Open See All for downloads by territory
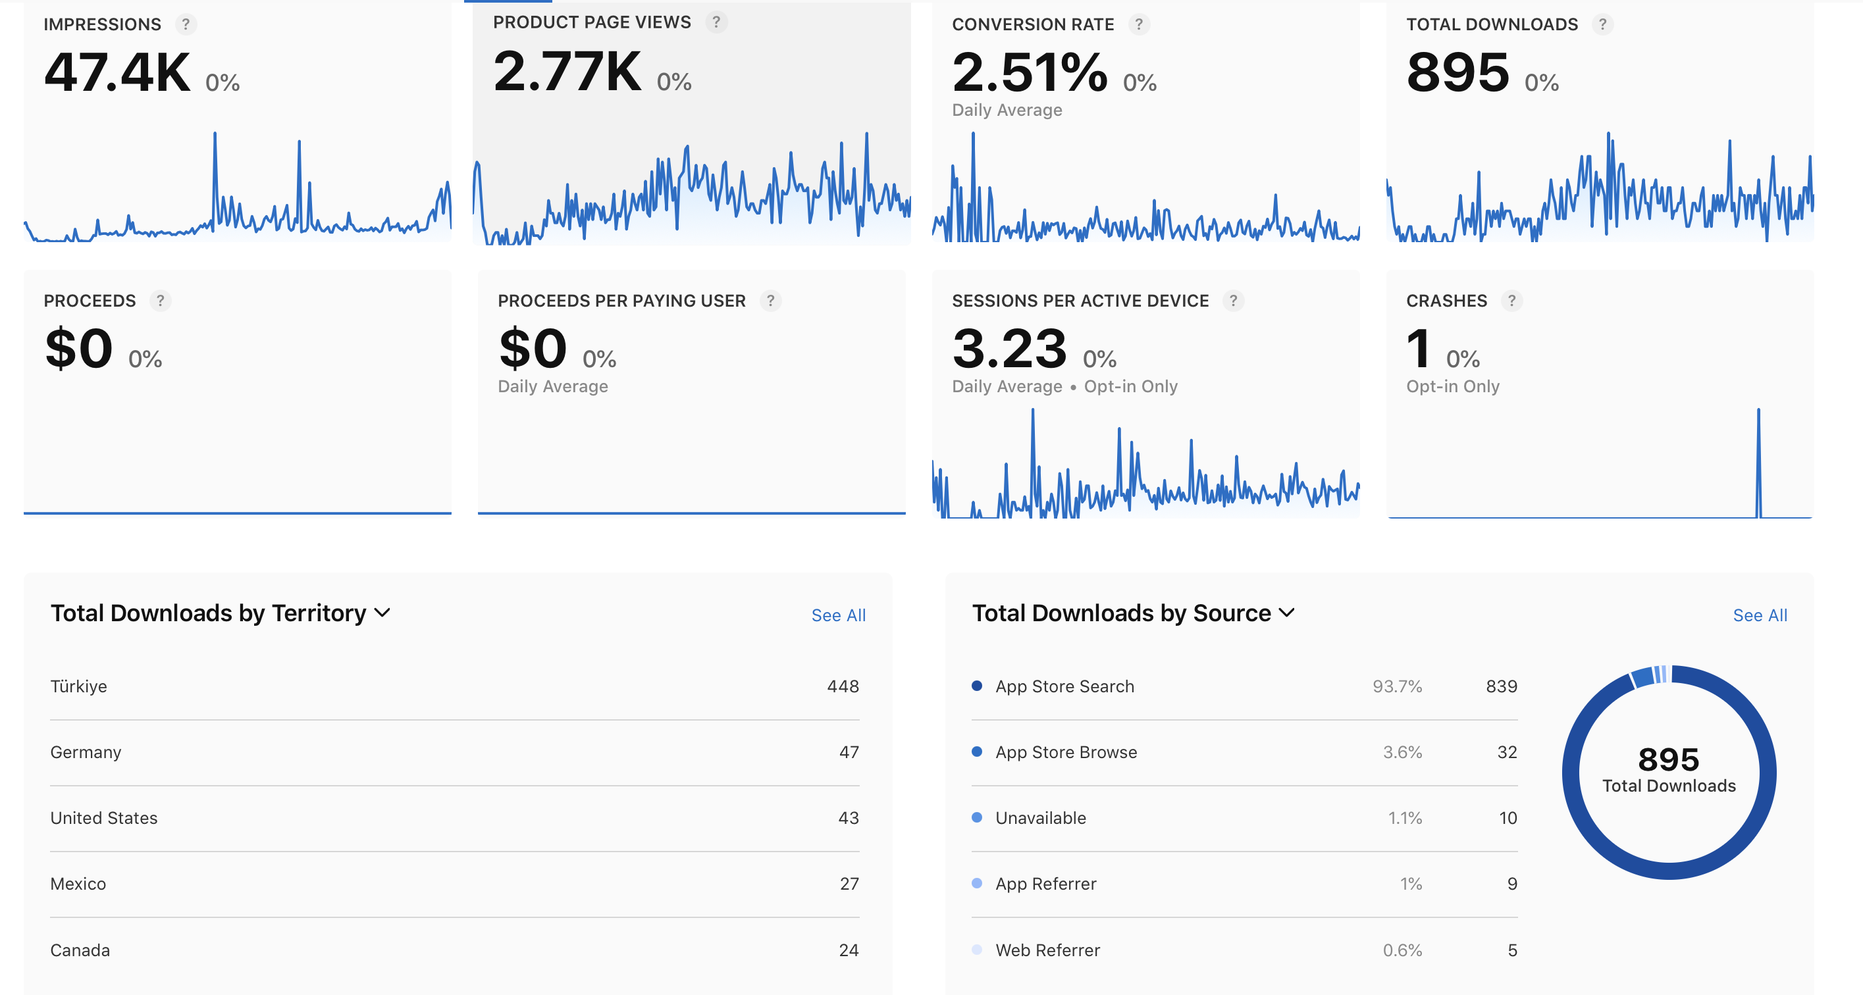1863x995 pixels. click(x=838, y=615)
